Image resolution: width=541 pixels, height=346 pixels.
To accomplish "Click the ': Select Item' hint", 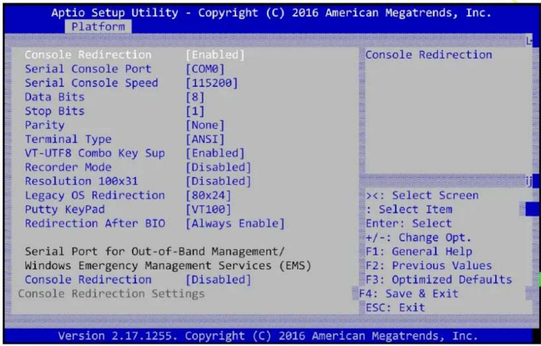I will pos(409,210).
